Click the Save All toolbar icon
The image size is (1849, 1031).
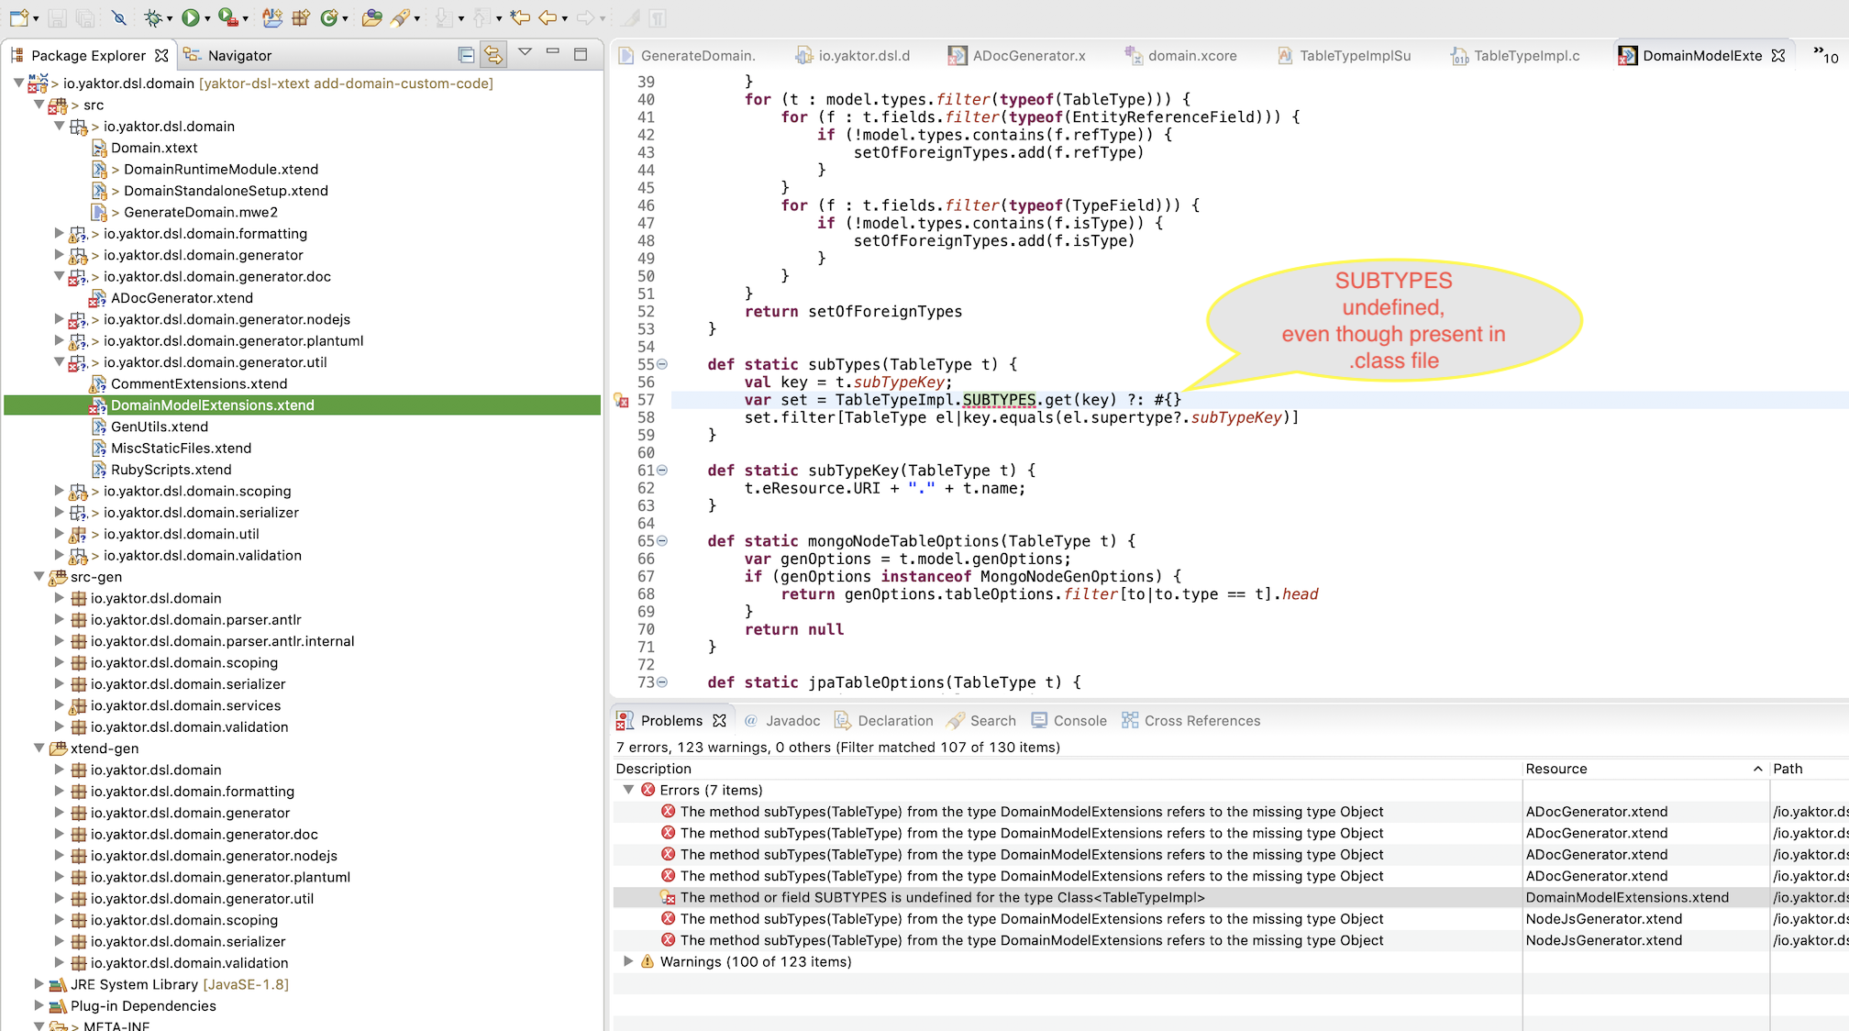coord(85,17)
